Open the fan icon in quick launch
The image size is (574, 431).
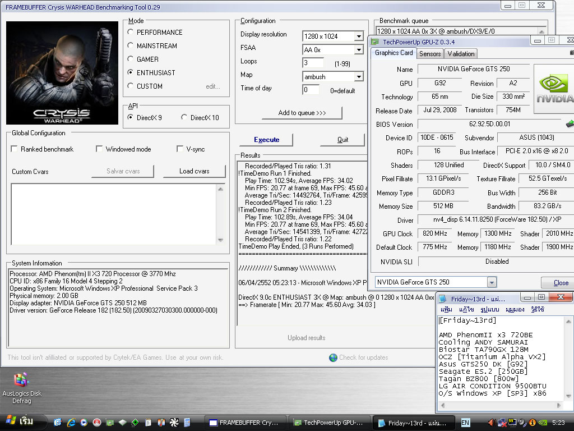tap(173, 422)
